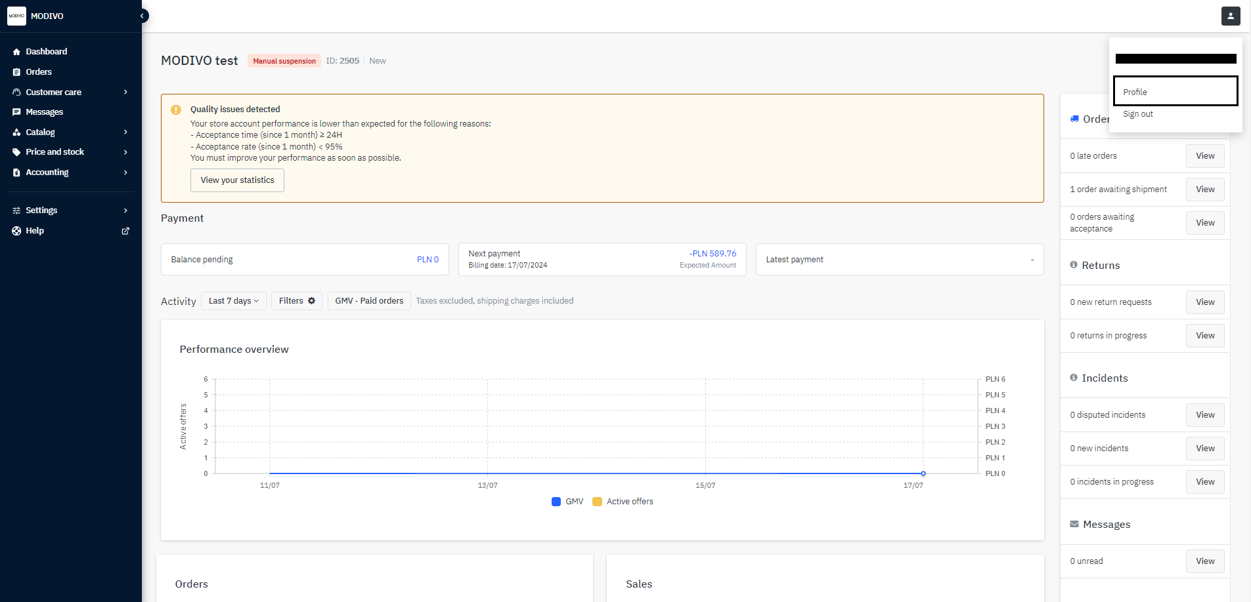View disputed incidents
The height and width of the screenshot is (602, 1251).
click(x=1205, y=415)
